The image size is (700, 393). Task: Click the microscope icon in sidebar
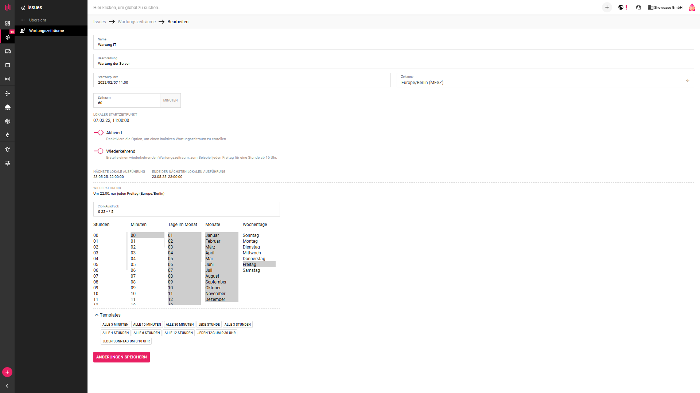(x=7, y=135)
